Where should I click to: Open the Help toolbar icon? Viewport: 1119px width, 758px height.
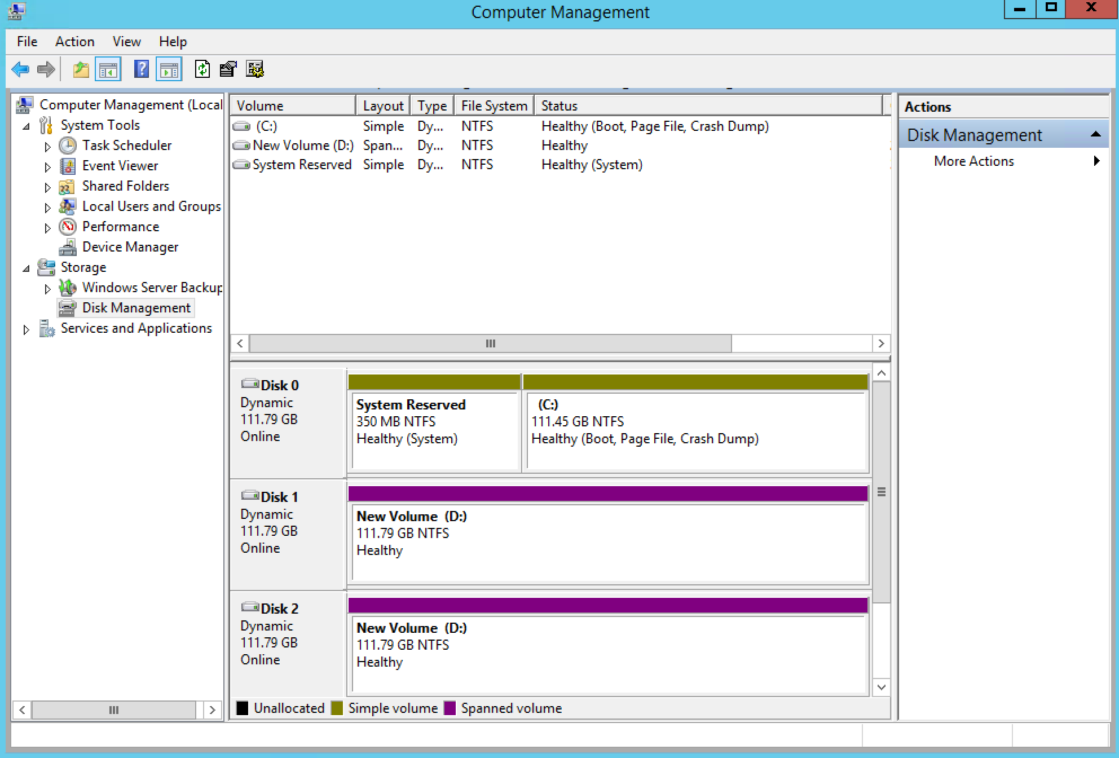tap(141, 69)
